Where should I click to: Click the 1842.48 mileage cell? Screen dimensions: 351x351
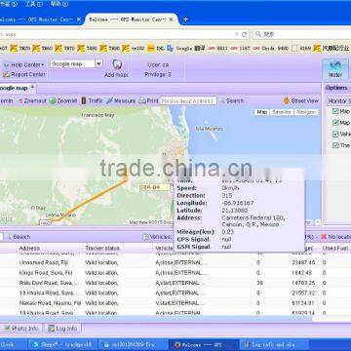tap(301, 273)
